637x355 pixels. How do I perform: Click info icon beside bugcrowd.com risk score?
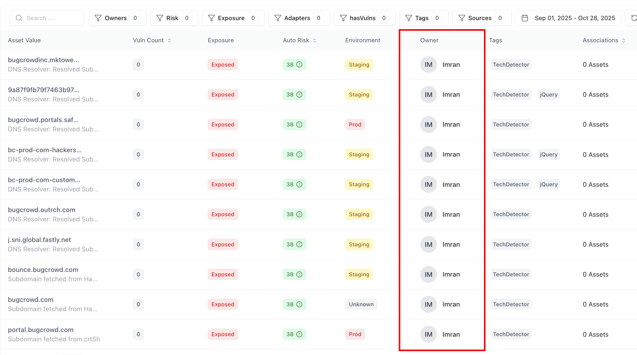(x=299, y=304)
